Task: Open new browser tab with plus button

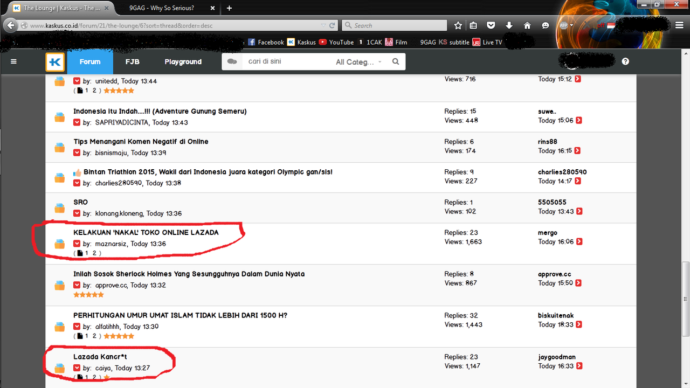Action: 230,8
